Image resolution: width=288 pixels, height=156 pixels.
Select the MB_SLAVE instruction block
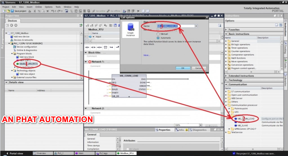(x=243, y=126)
